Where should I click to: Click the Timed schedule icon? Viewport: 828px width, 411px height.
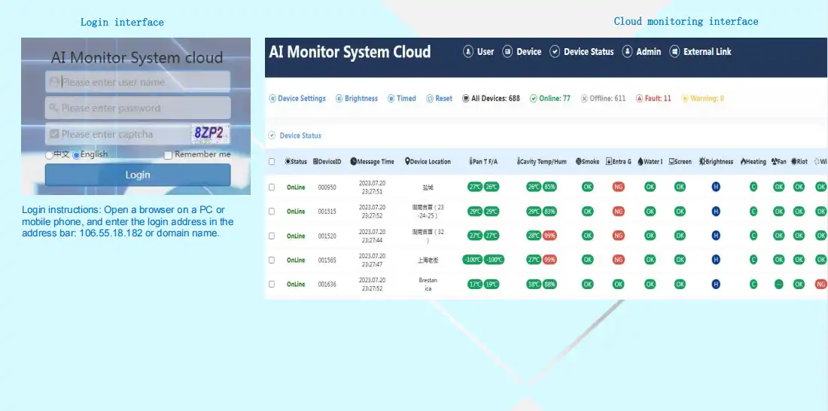tap(391, 99)
